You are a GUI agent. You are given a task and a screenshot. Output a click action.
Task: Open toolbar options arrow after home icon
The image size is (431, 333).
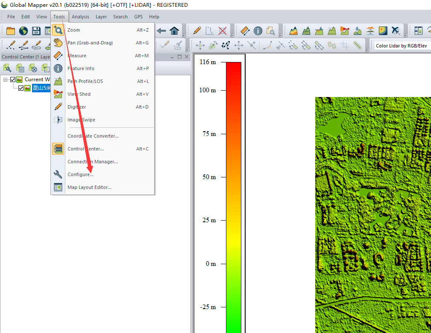[184, 35]
